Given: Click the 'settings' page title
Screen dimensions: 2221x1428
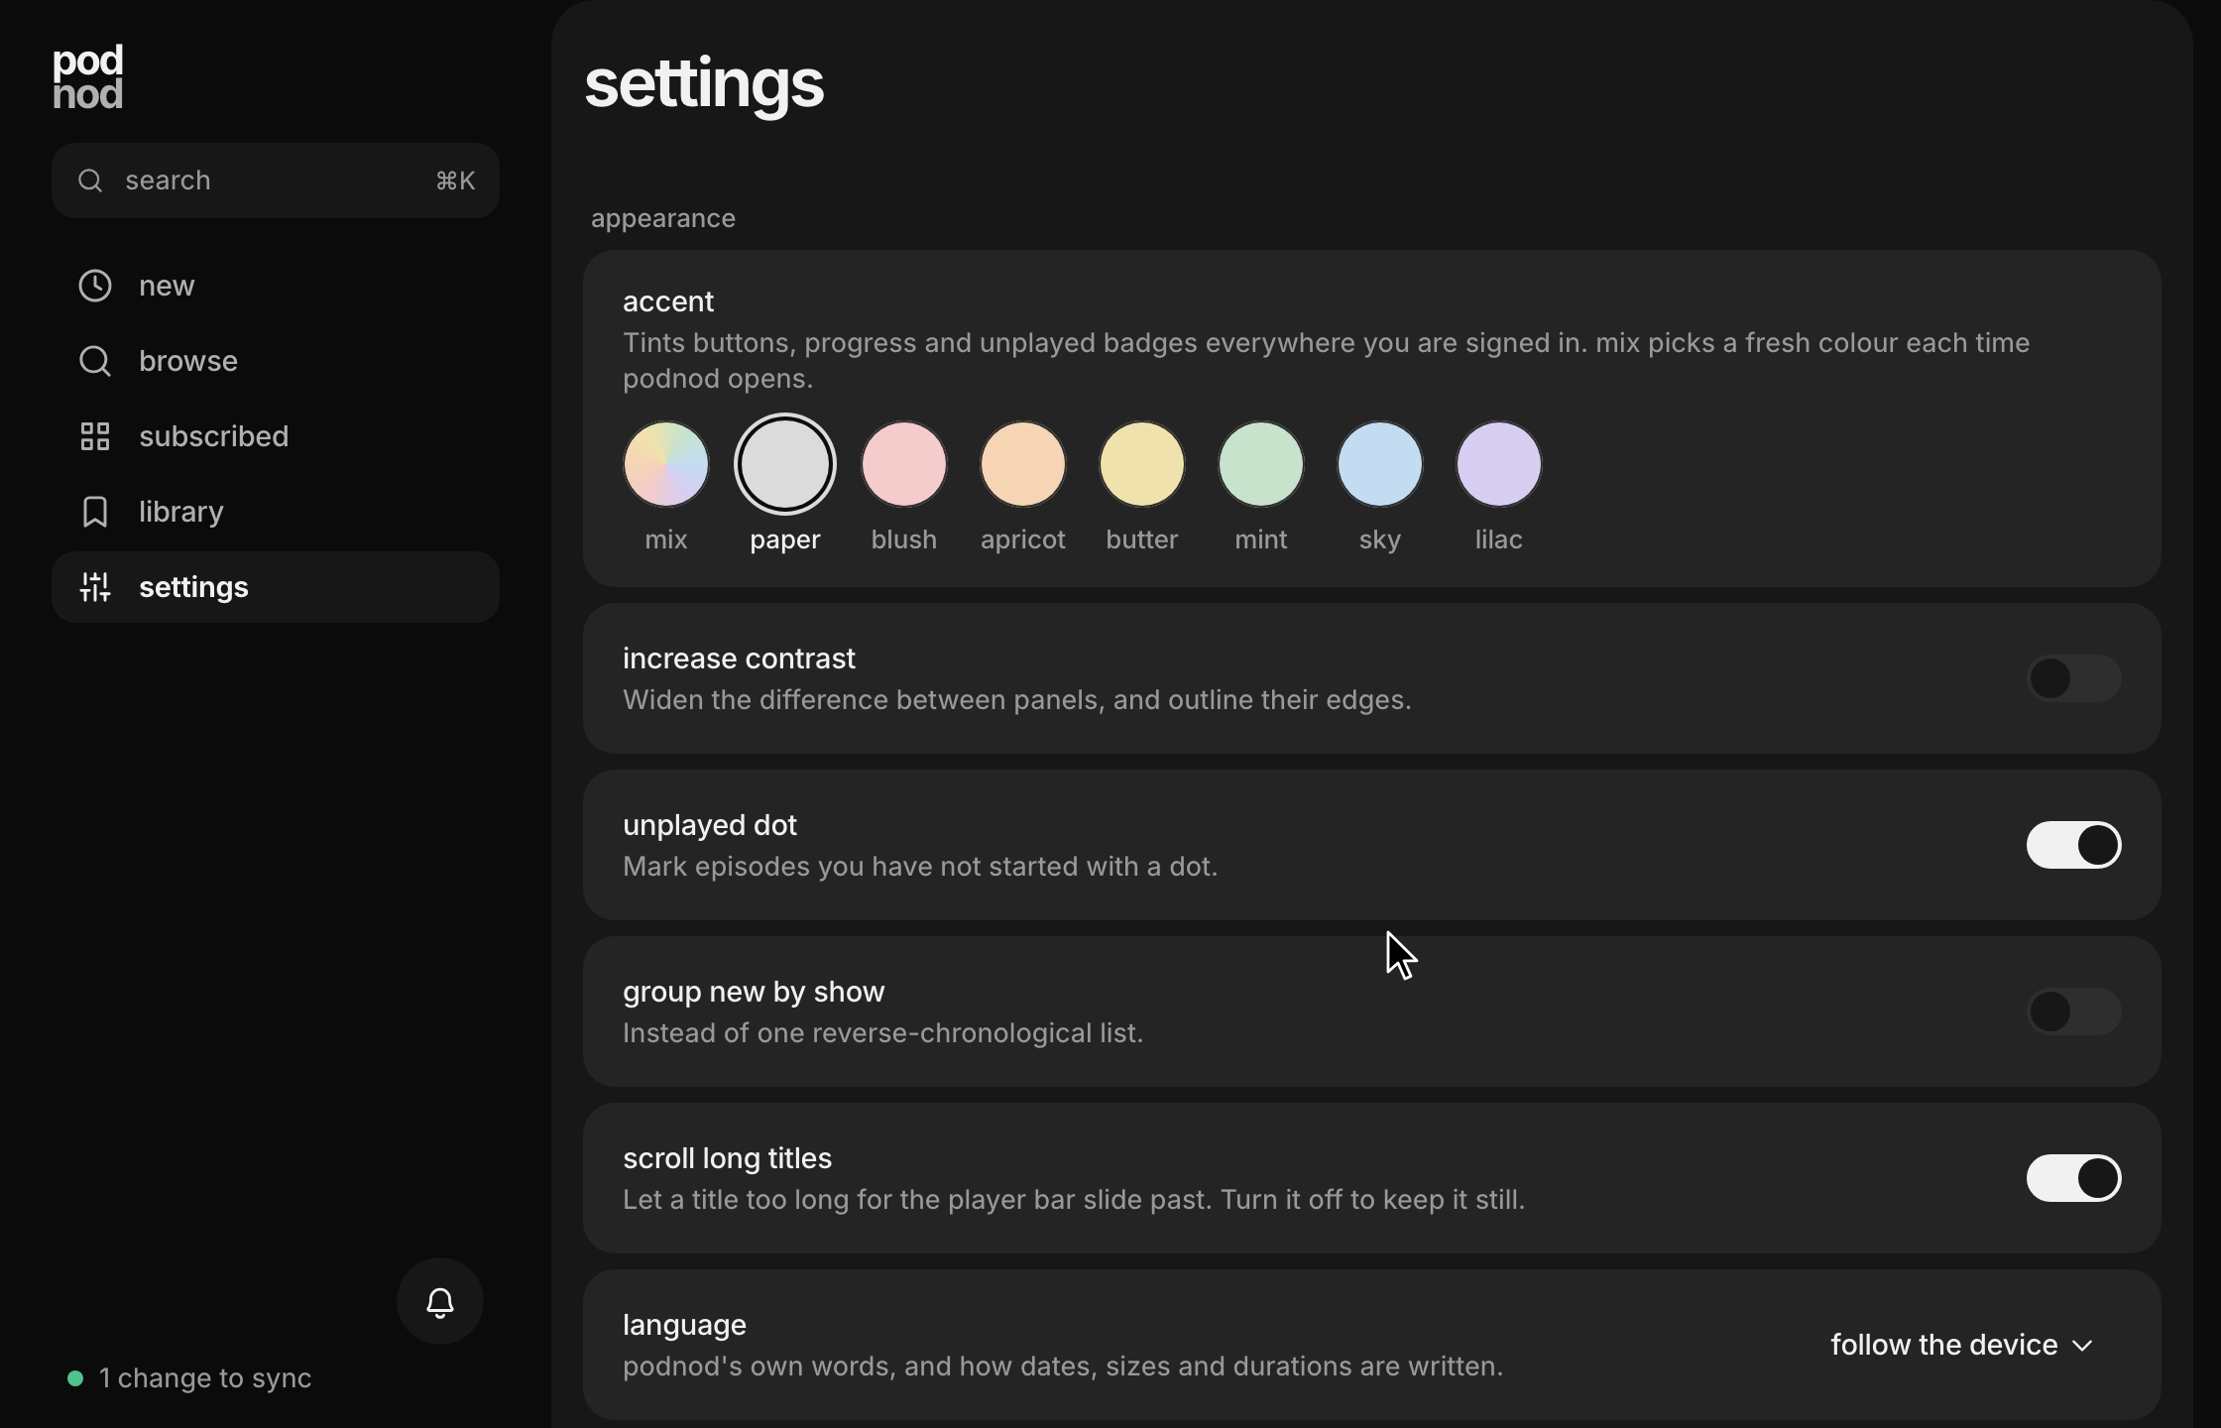Looking at the screenshot, I should pyautogui.click(x=704, y=83).
